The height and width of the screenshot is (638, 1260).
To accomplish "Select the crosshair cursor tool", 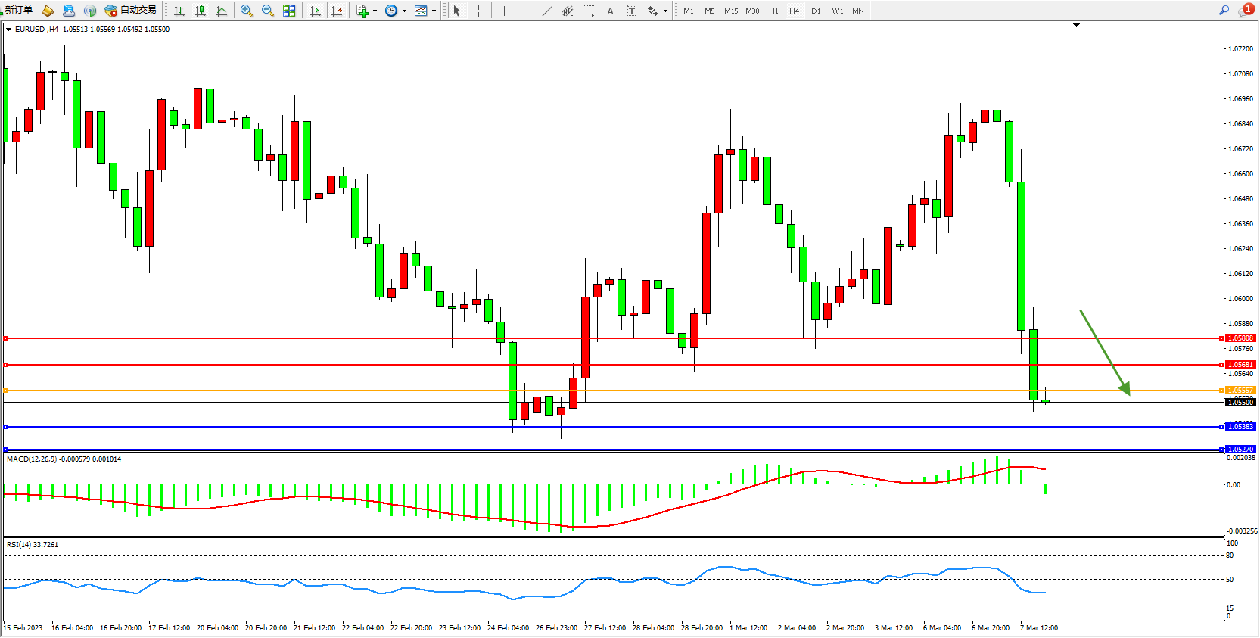I will tap(478, 11).
